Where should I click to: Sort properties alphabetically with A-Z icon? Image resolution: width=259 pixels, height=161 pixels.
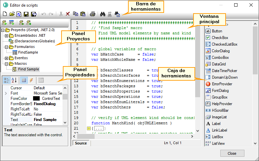click(x=14, y=80)
